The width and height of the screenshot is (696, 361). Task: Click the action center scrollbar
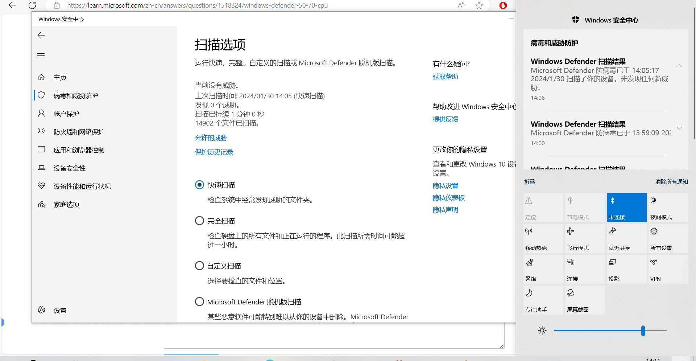(694, 73)
